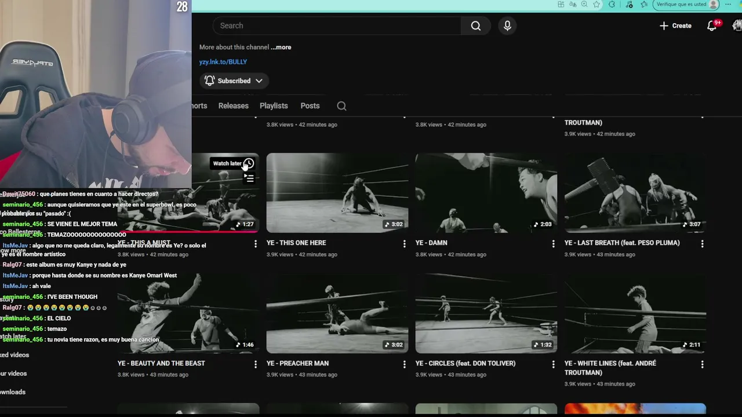Open more options for YE - BEAUTY AND THE BEAST
This screenshot has width=742, height=417.
(x=255, y=364)
